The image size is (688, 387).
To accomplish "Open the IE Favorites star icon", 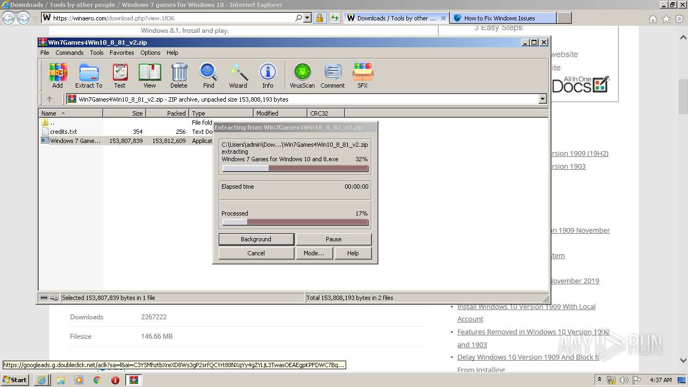I will [666, 18].
